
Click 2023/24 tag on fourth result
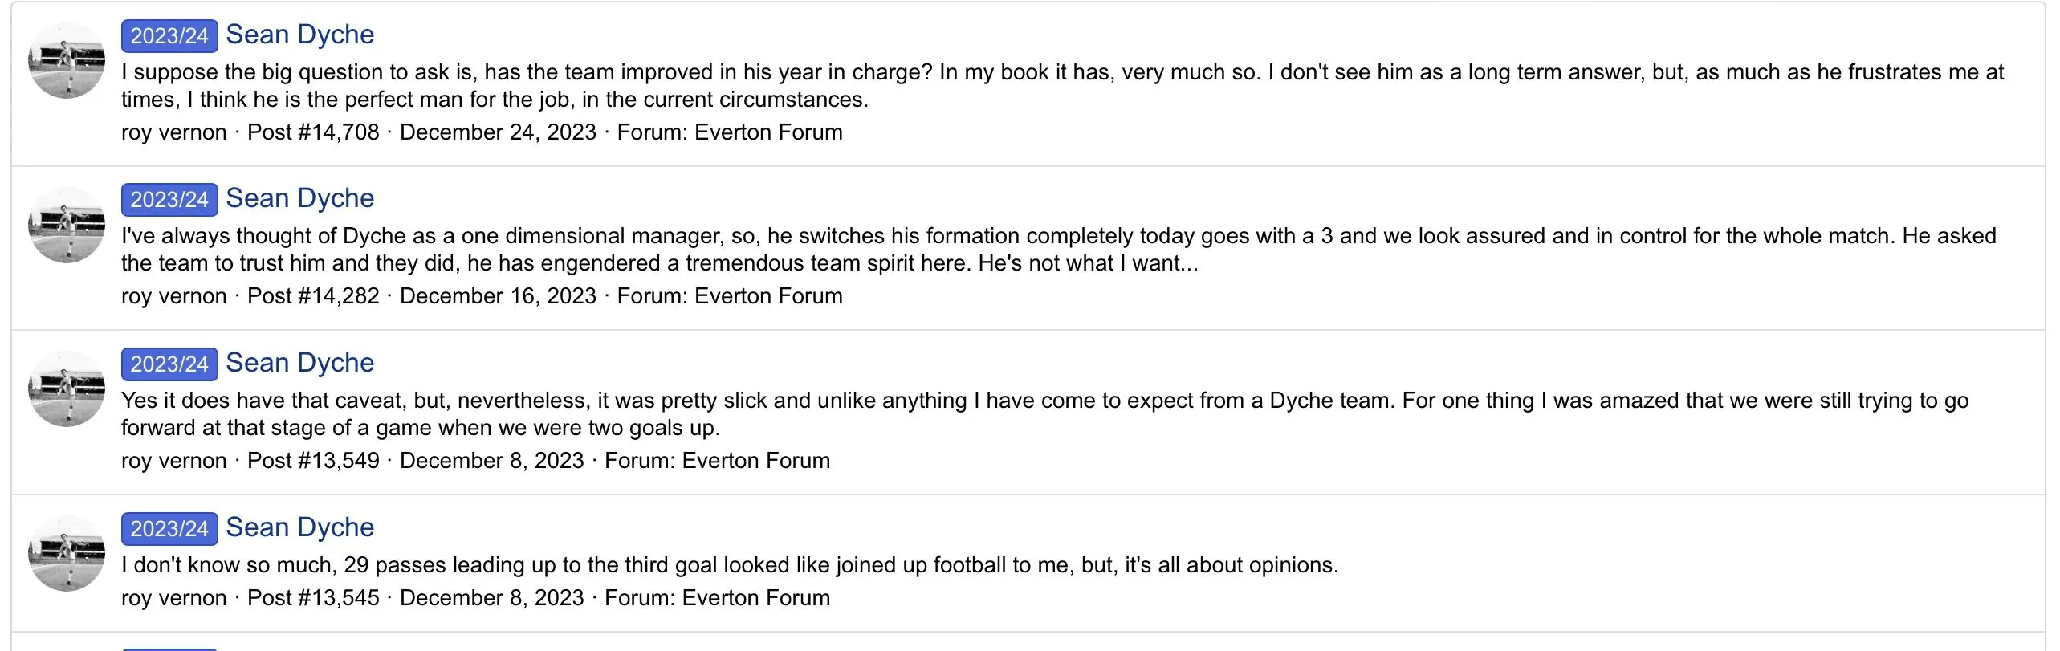click(x=169, y=529)
